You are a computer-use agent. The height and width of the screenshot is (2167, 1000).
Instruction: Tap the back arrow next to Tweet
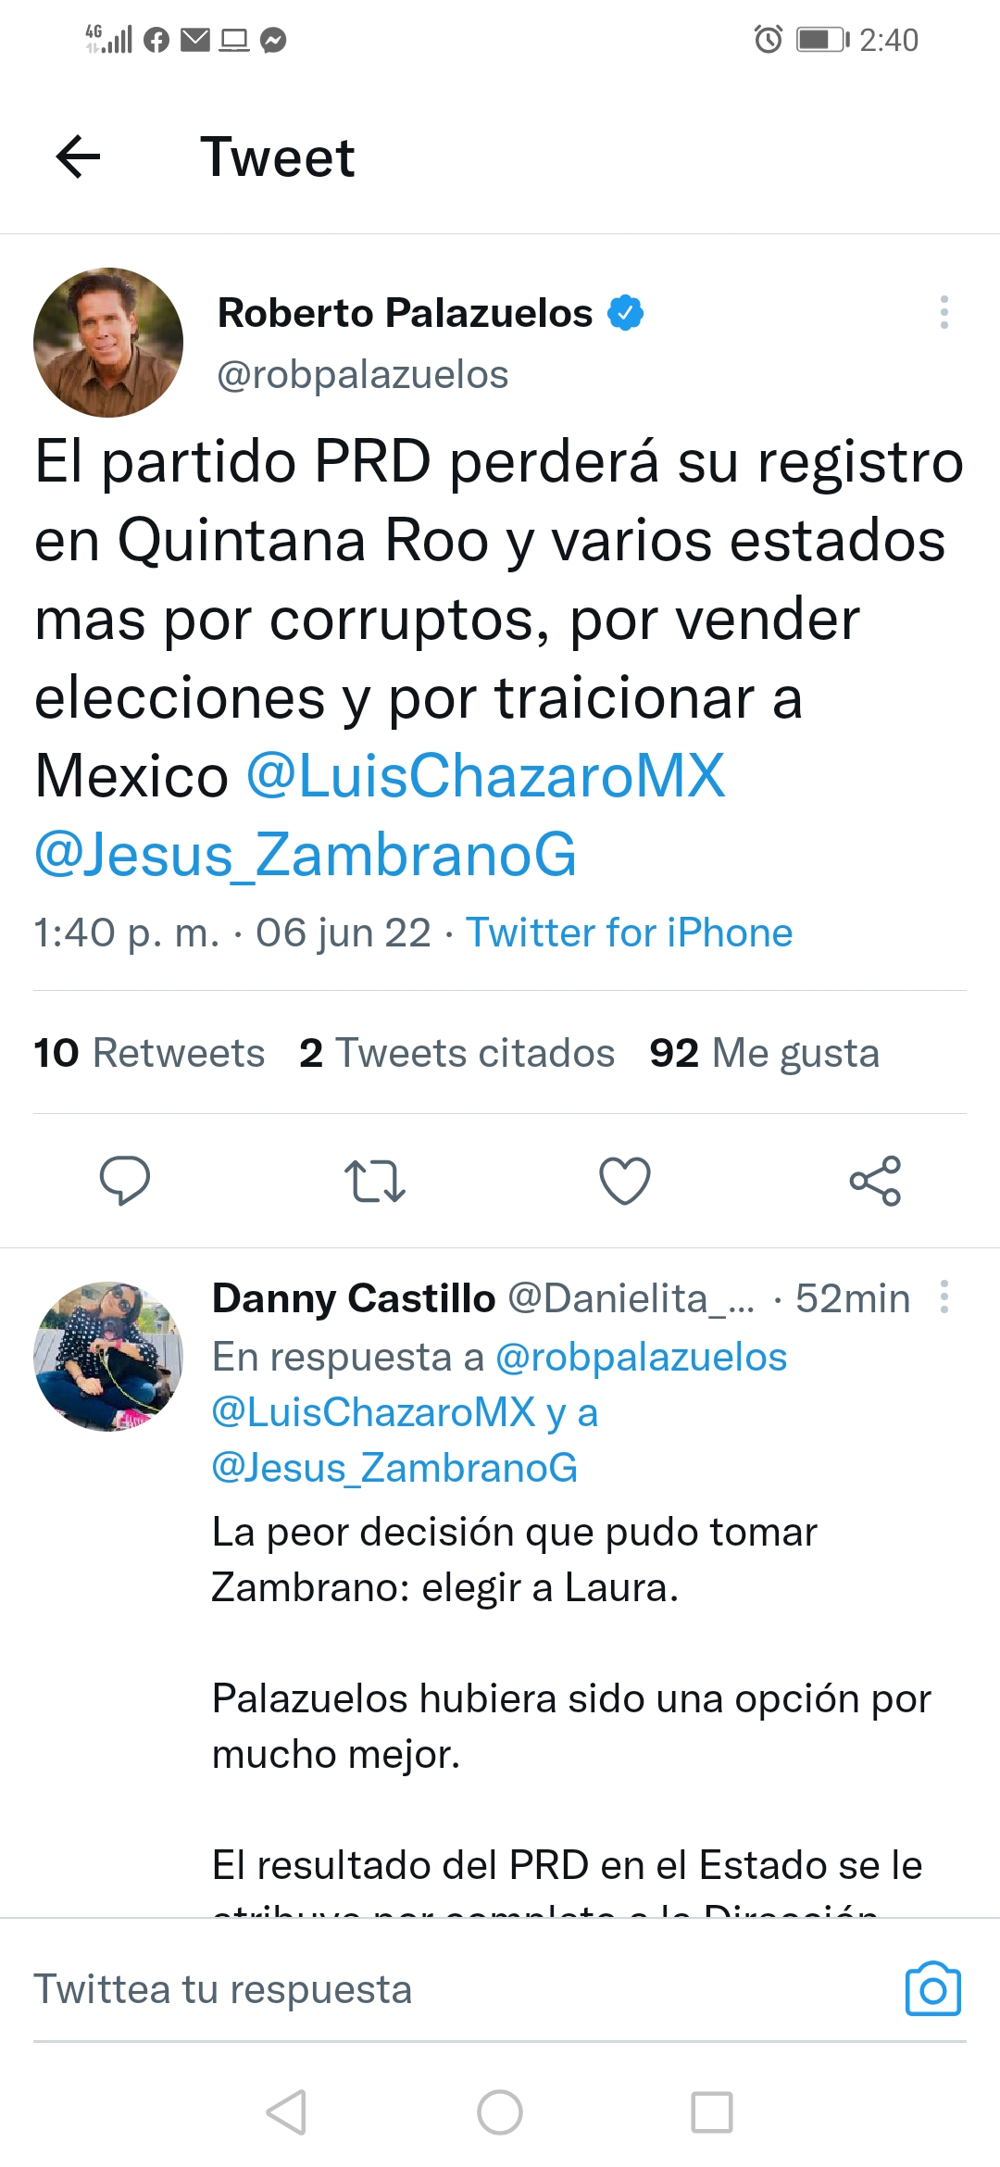point(78,157)
